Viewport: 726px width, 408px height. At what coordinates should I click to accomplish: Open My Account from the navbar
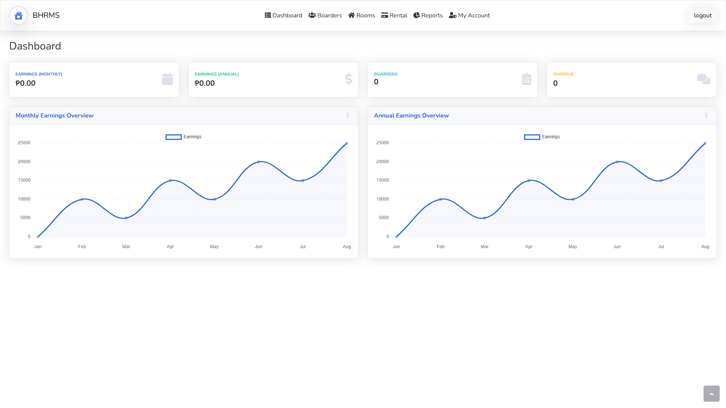pyautogui.click(x=469, y=15)
